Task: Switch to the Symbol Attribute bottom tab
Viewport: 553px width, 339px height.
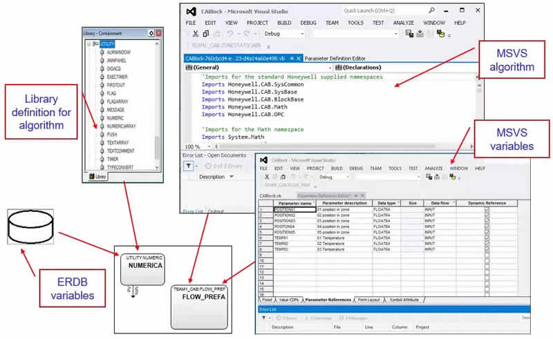Action: point(404,300)
